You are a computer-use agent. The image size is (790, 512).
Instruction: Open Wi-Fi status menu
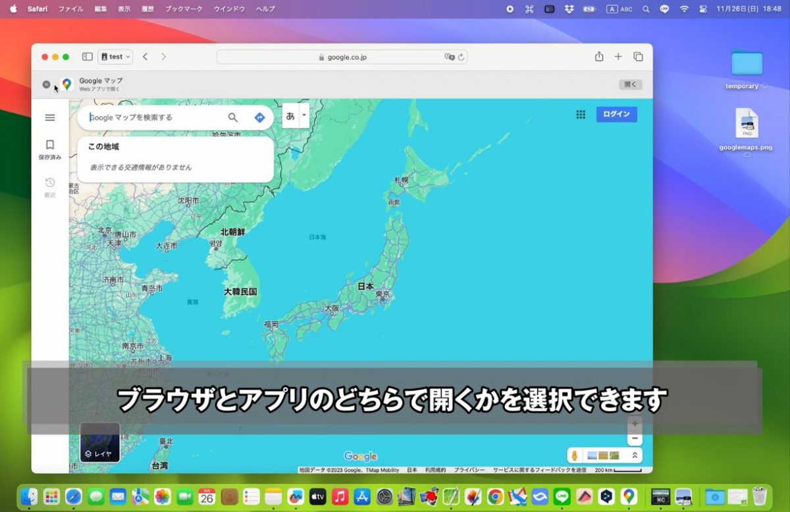pyautogui.click(x=684, y=9)
